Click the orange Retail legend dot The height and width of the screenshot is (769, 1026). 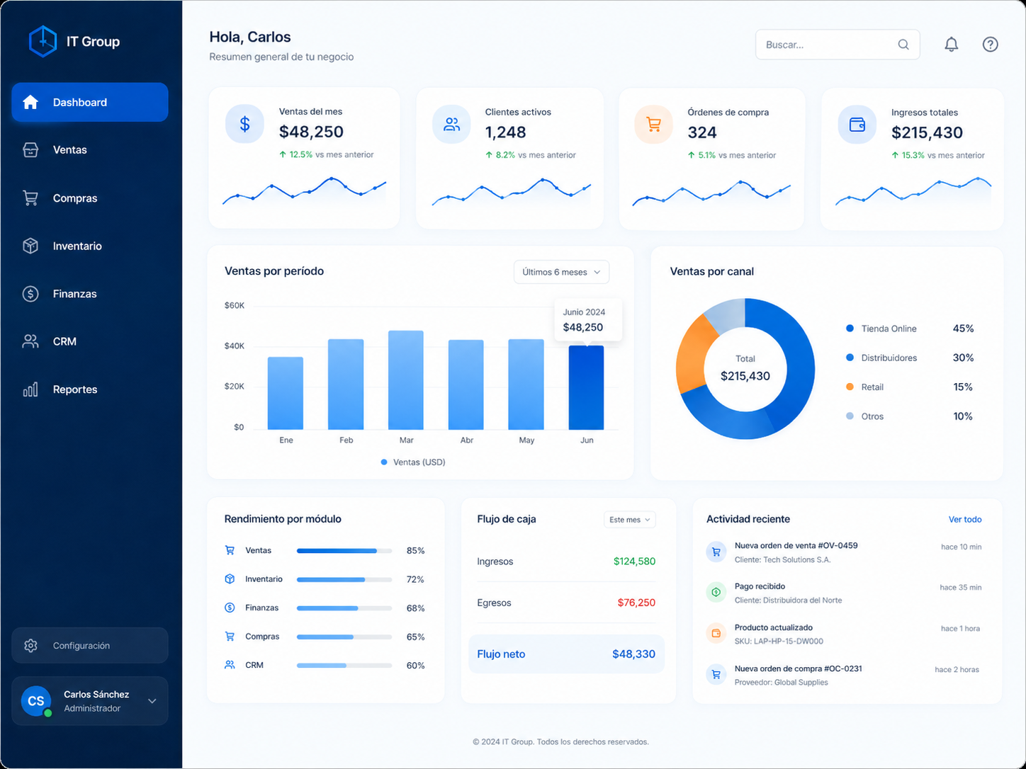(850, 387)
